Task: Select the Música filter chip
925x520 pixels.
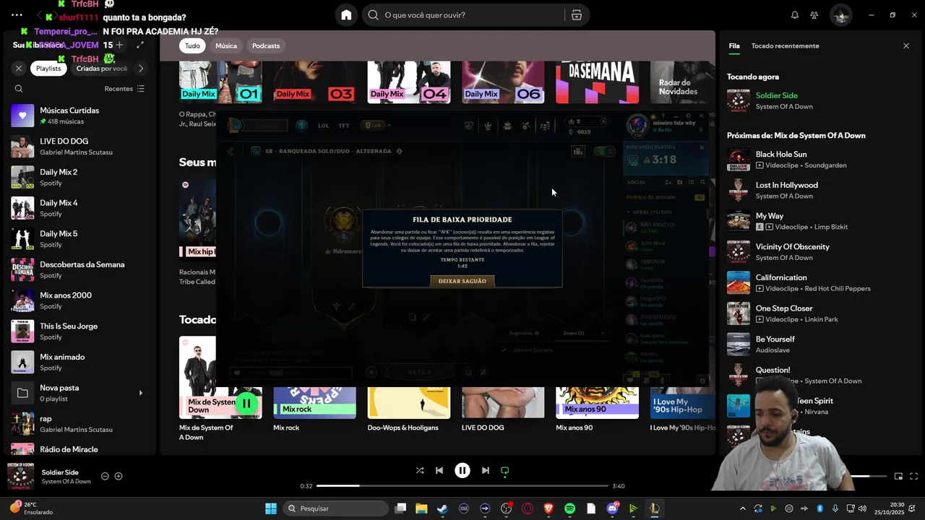Action: [226, 45]
